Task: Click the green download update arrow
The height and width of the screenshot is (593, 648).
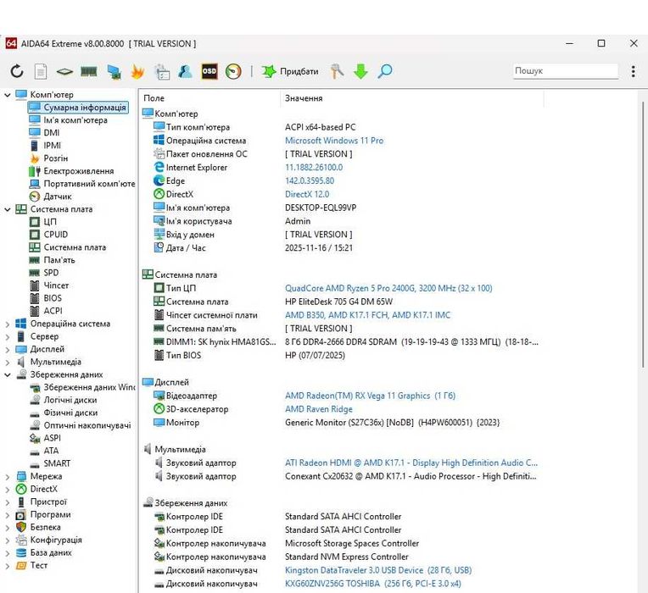Action: click(360, 71)
